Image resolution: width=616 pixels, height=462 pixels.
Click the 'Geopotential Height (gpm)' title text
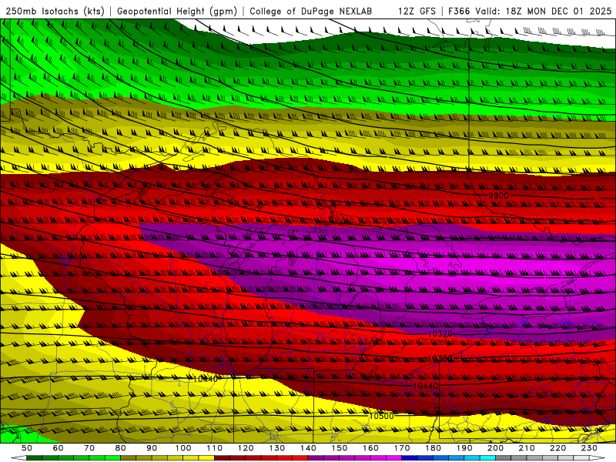[x=177, y=11]
